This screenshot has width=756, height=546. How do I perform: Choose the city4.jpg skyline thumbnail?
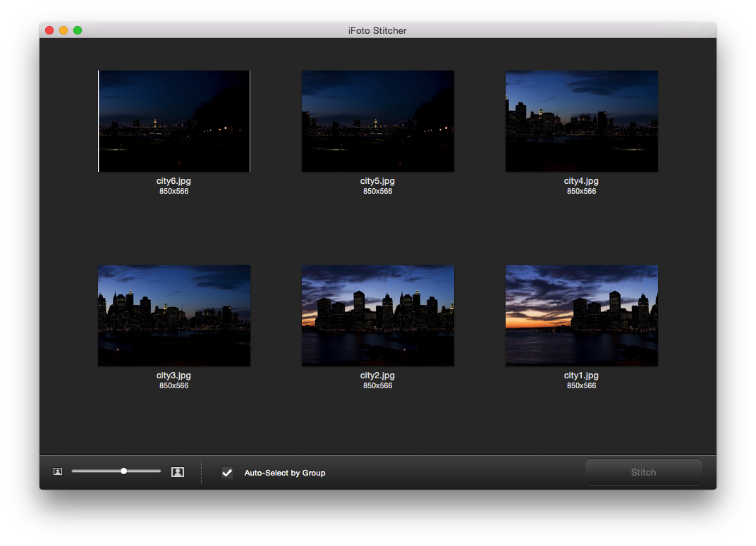(x=581, y=120)
